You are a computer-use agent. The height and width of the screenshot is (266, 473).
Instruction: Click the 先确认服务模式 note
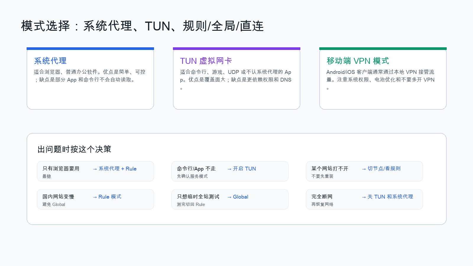coord(192,176)
